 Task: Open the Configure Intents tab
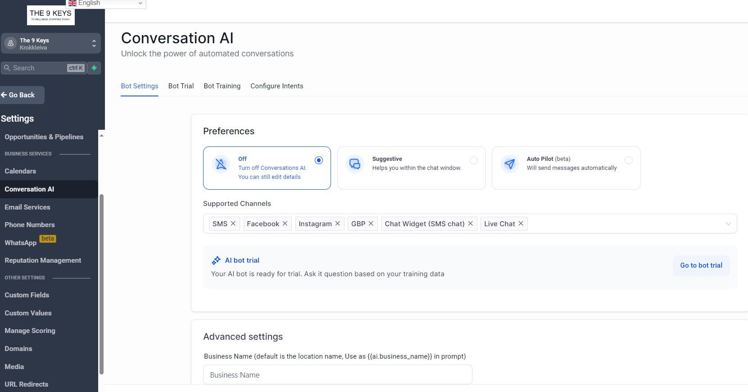coord(277,86)
